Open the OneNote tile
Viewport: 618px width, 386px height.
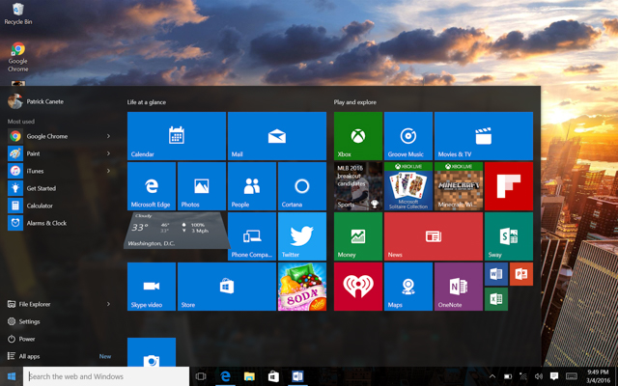click(459, 287)
